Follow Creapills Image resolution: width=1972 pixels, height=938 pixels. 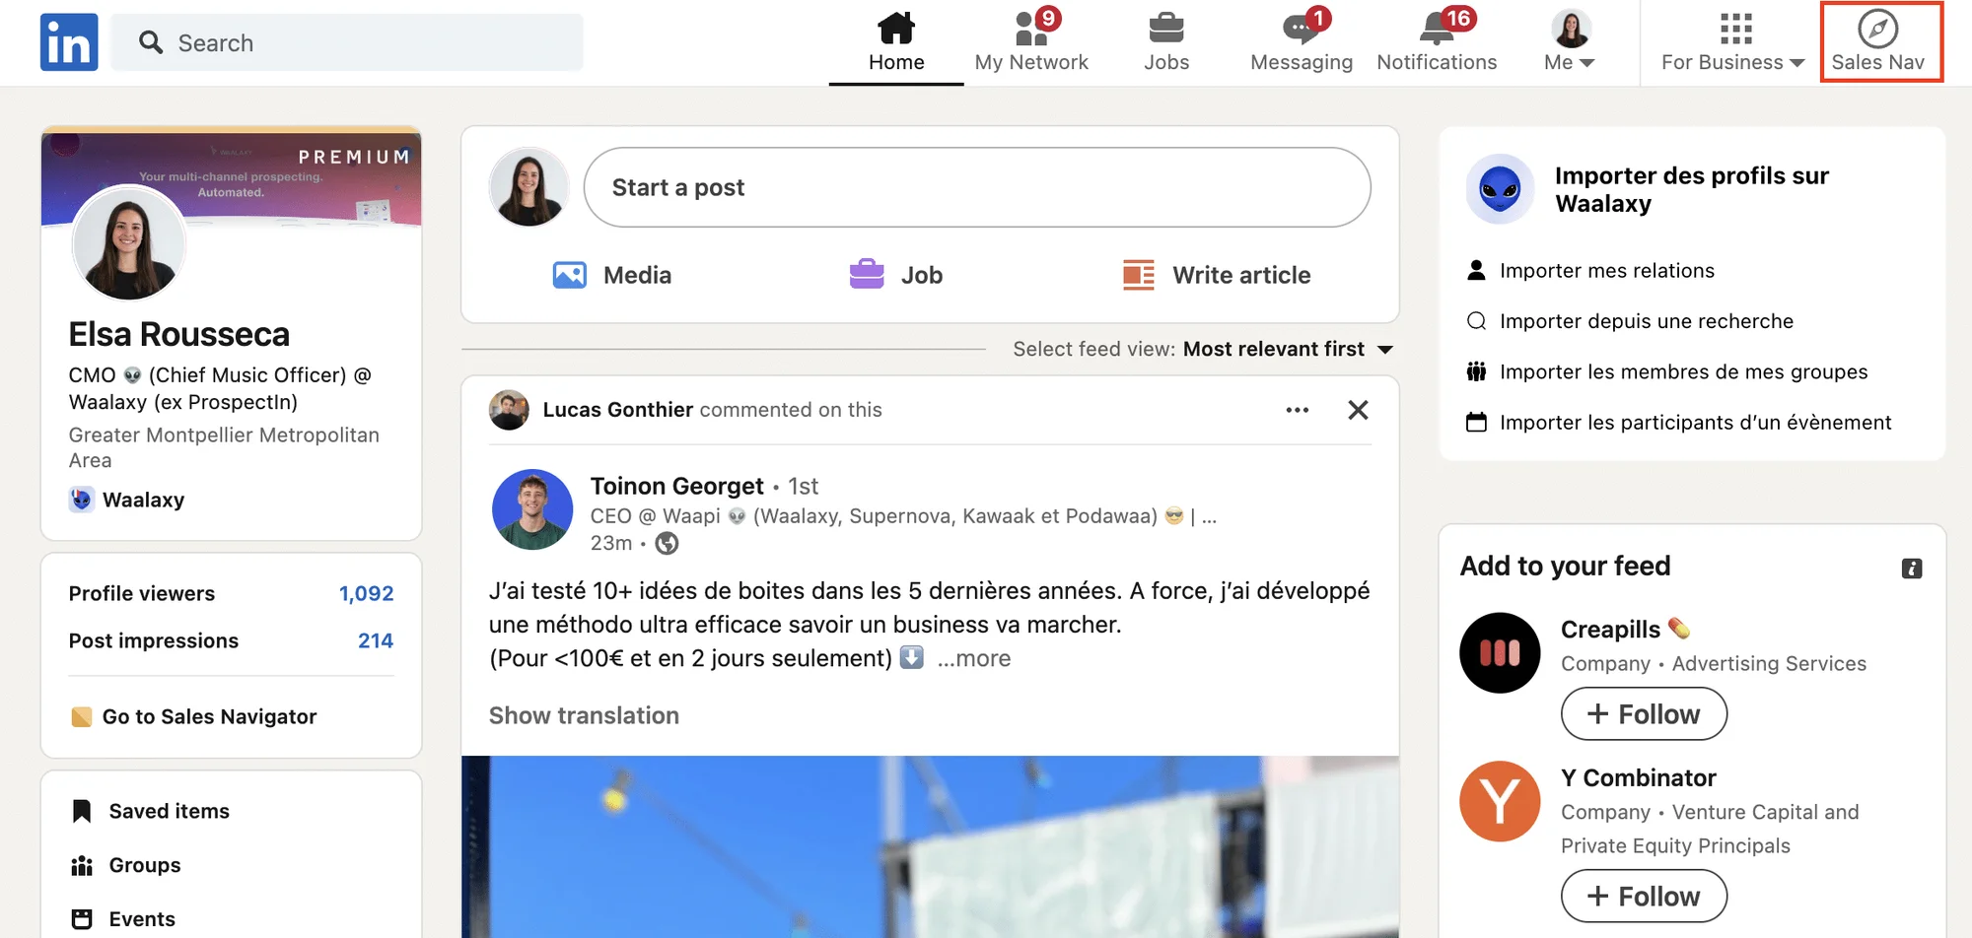(1644, 713)
